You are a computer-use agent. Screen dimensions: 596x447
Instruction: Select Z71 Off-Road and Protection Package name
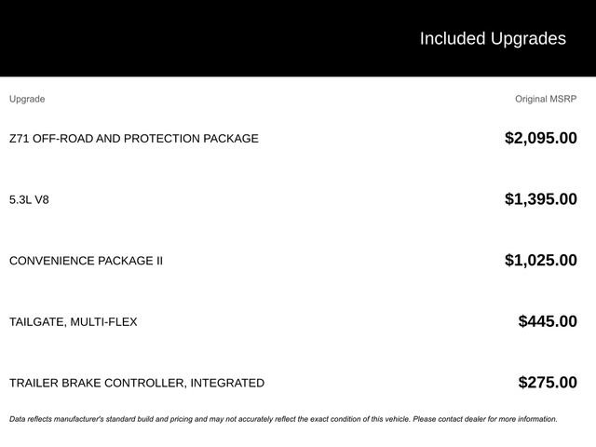pyautogui.click(x=133, y=139)
